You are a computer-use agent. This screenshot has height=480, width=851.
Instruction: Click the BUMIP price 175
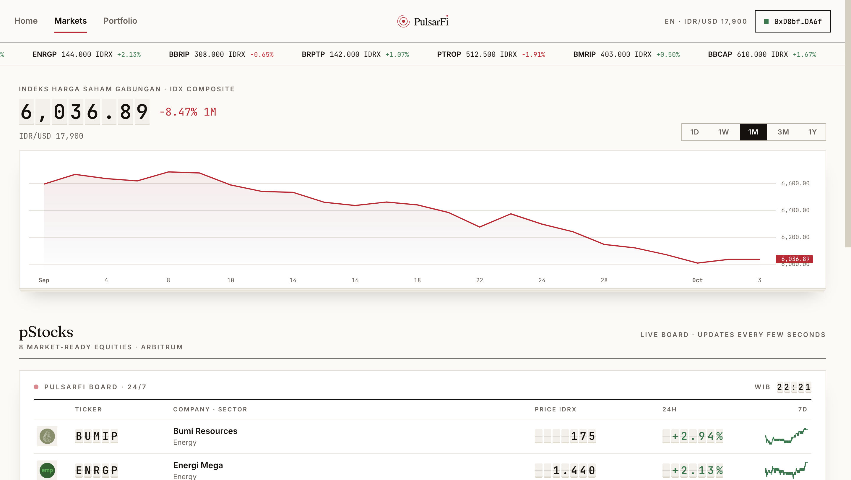(565, 436)
